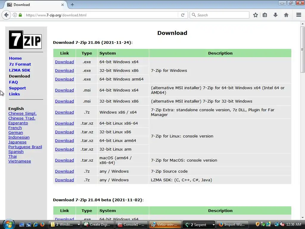Open the hamburger menu in Firefox
The height and width of the screenshot is (229, 305).
[298, 15]
